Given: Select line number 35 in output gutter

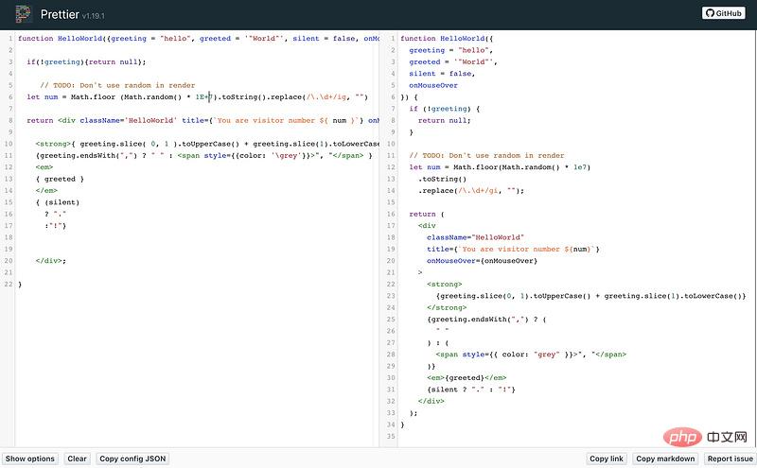Looking at the screenshot, I should (x=390, y=436).
